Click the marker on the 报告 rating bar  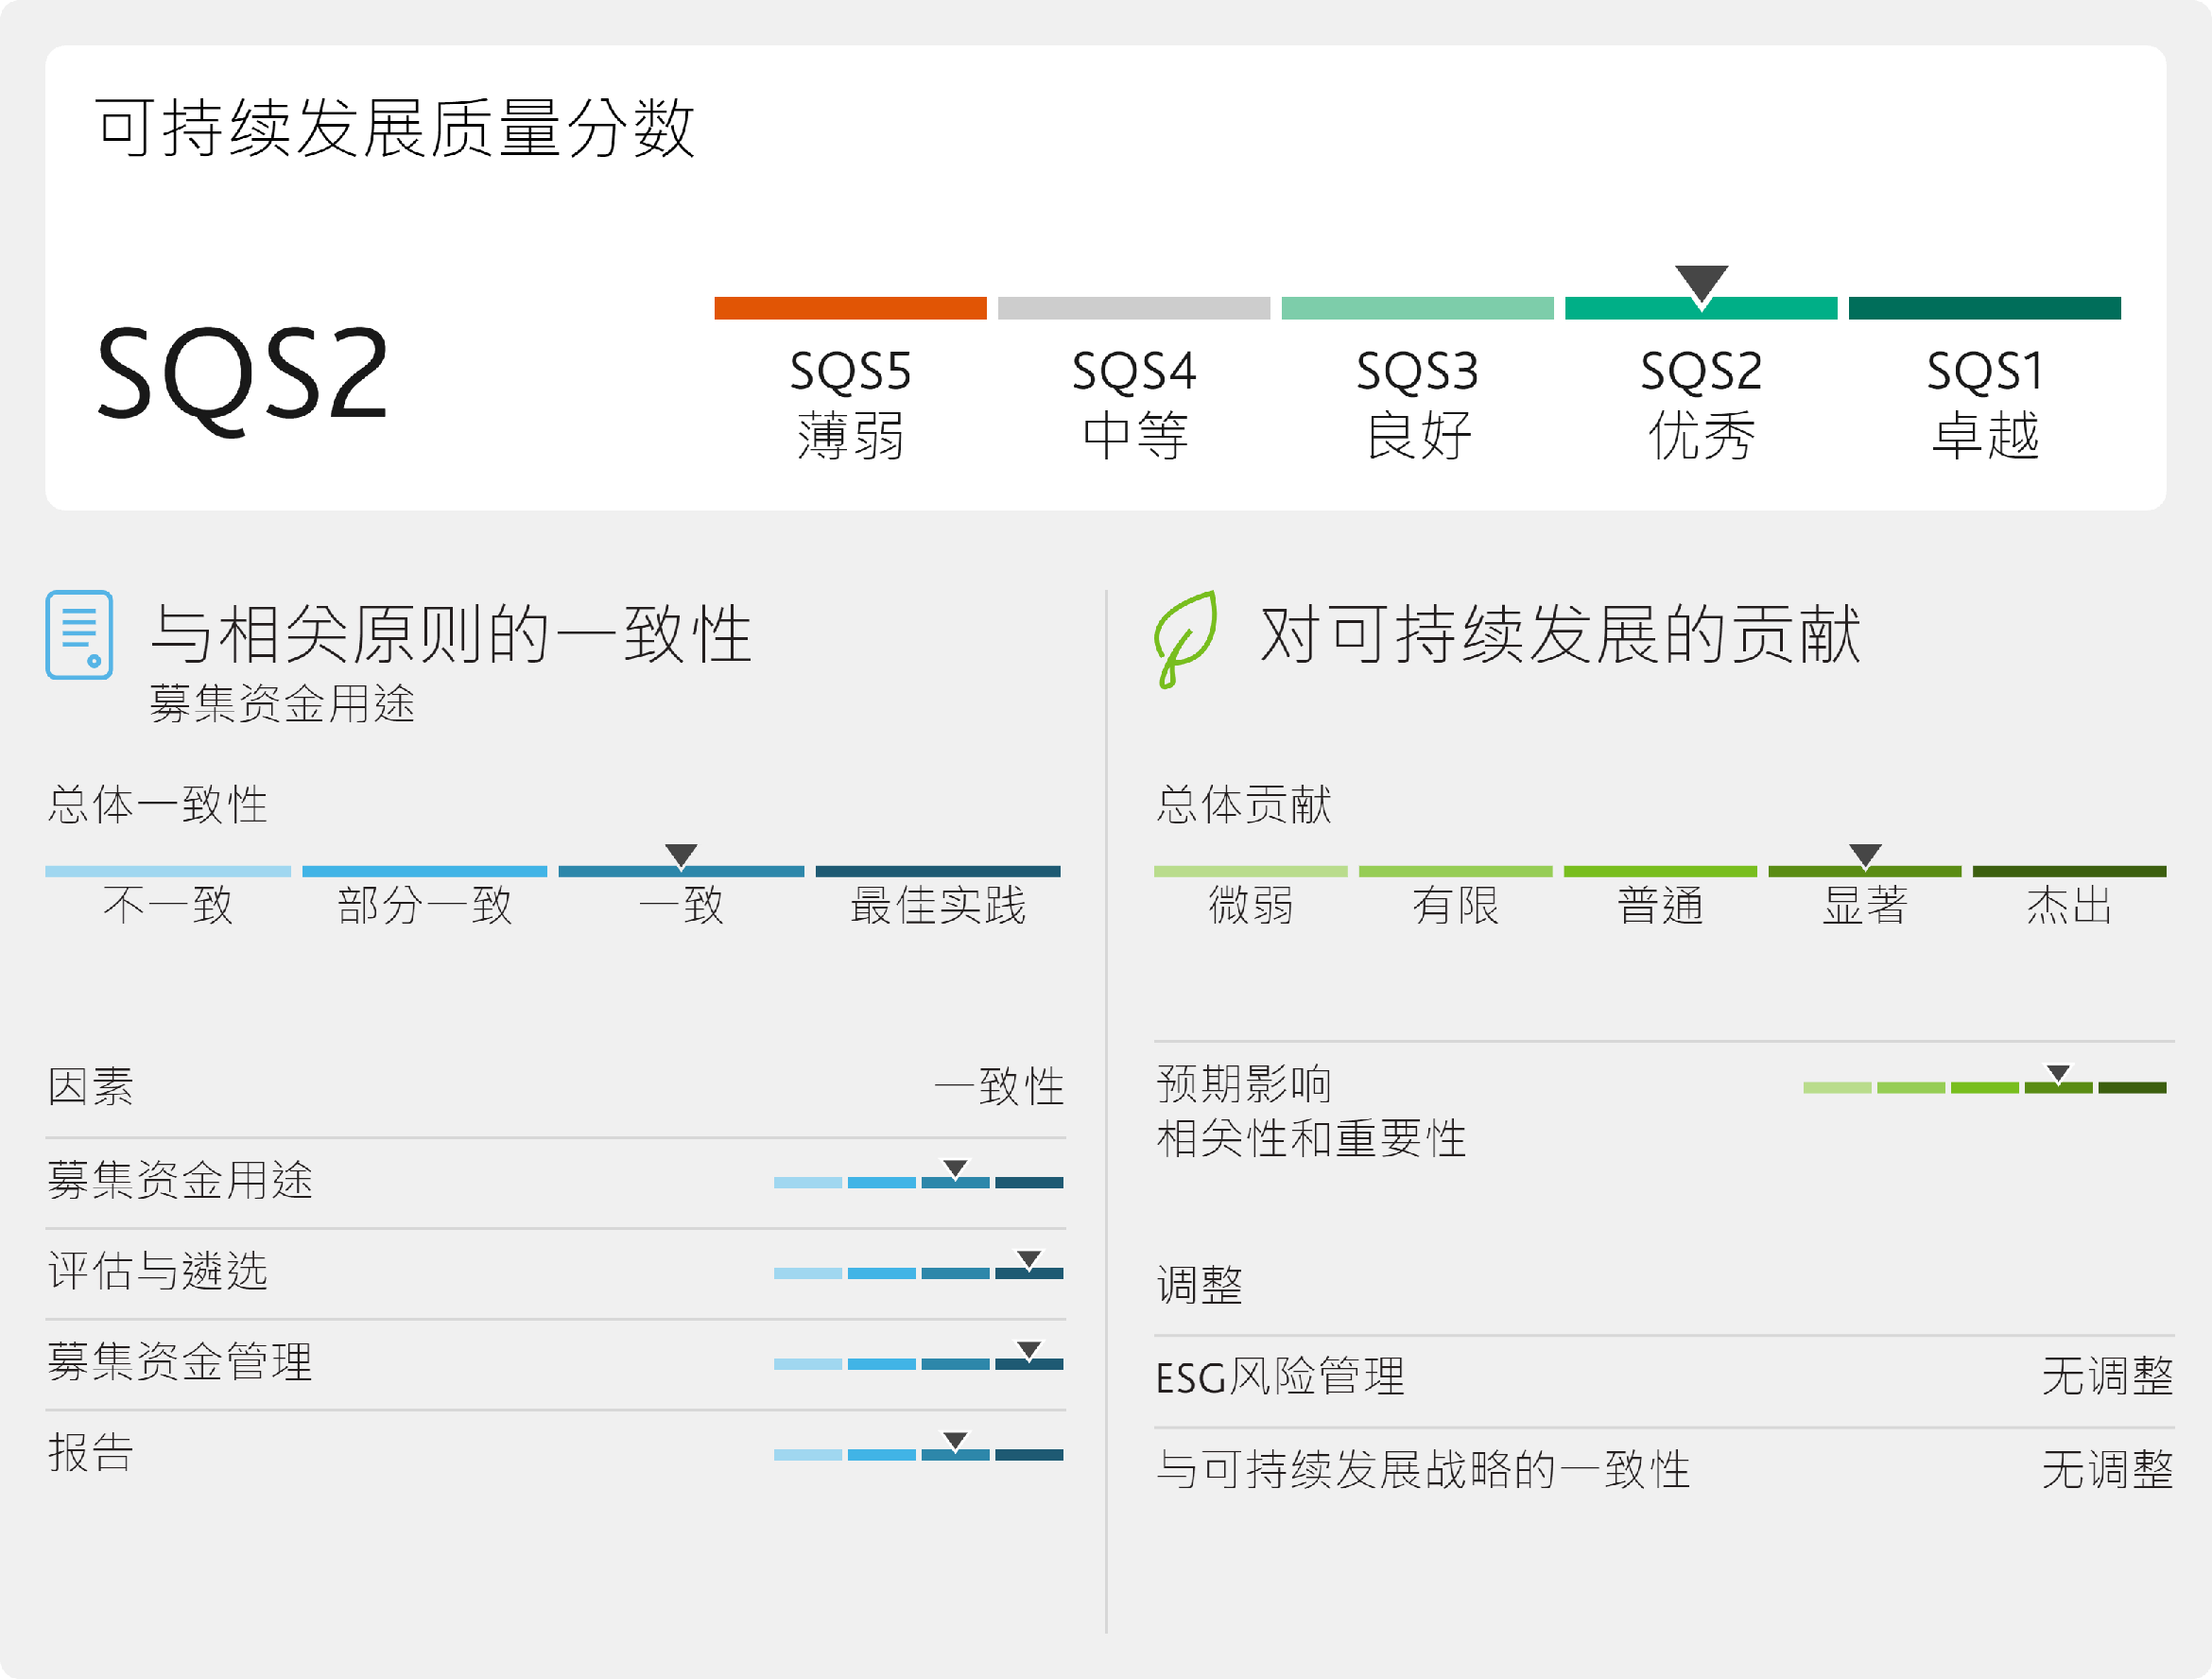point(955,1441)
